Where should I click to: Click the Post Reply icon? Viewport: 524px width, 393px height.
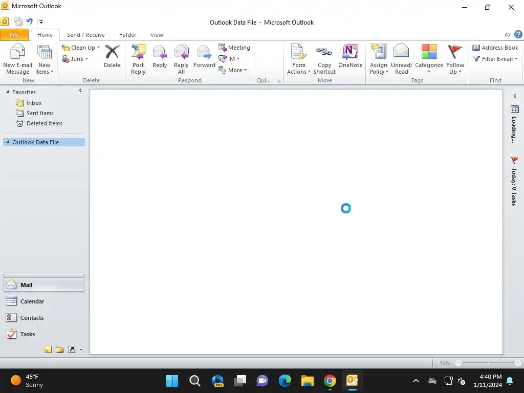click(138, 59)
